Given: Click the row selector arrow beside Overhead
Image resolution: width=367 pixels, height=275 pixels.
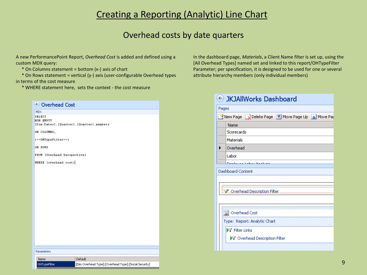Looking at the screenshot, I should pyautogui.click(x=220, y=148).
